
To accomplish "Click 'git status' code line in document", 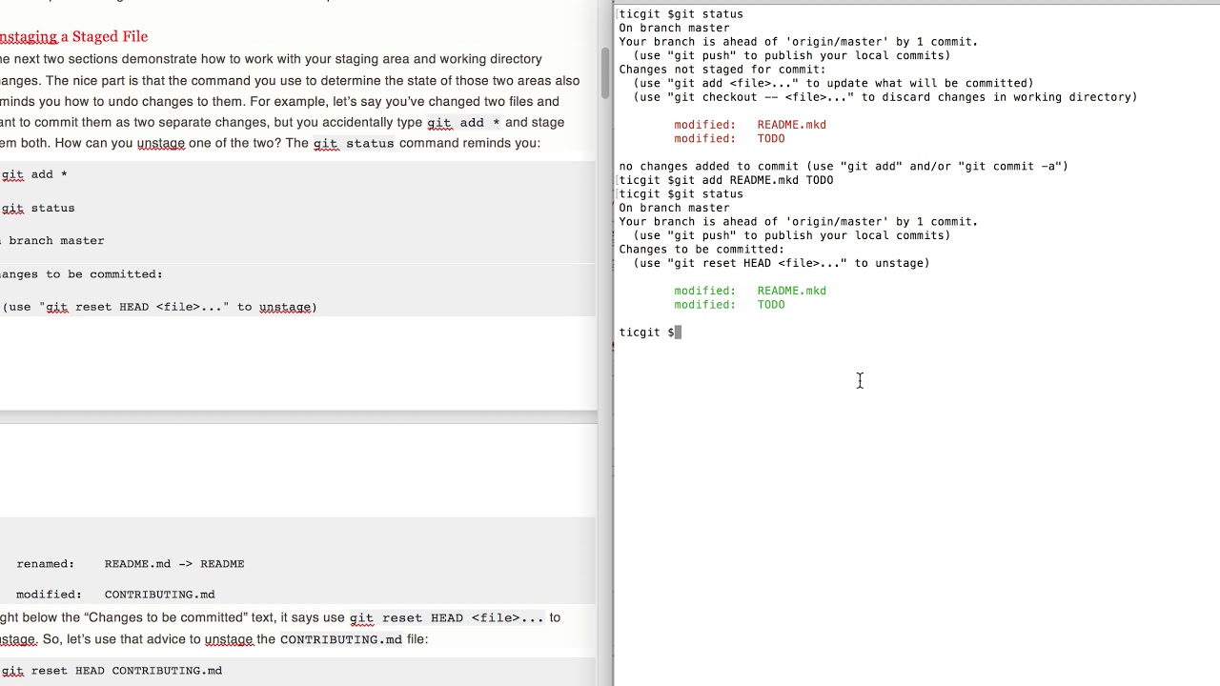I will point(37,208).
